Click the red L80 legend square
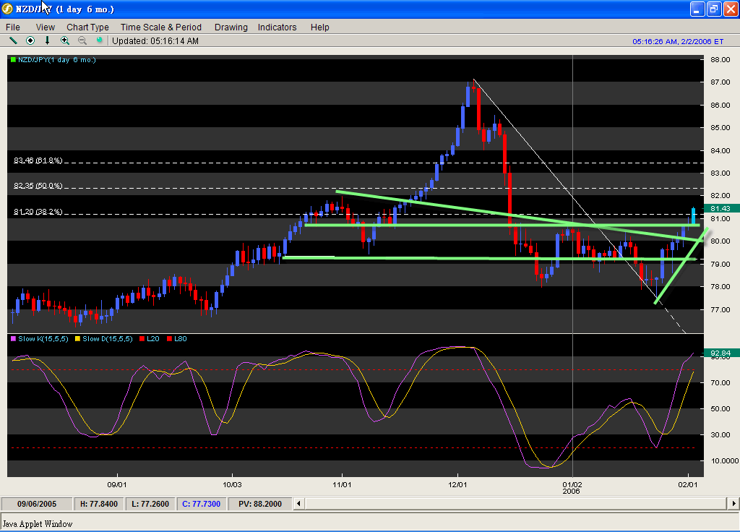Image resolution: width=740 pixels, height=532 pixels. pos(169,339)
